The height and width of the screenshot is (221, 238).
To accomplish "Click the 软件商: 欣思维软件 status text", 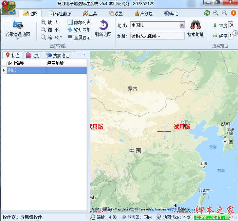I will click(x=22, y=217).
